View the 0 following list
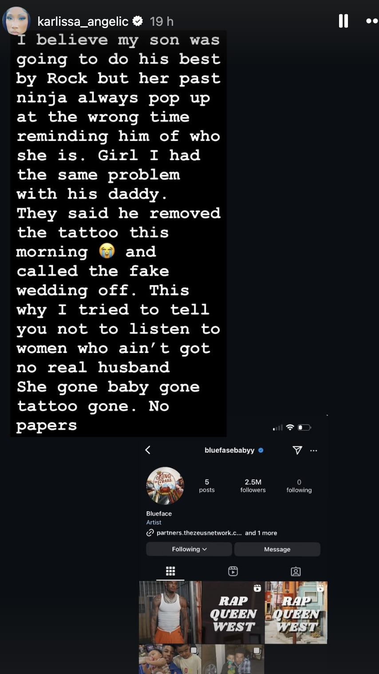 point(299,485)
